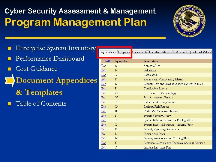The width and height of the screenshot is (216, 162).
Task: Switch to the Templates tab
Action: [x=124, y=52]
